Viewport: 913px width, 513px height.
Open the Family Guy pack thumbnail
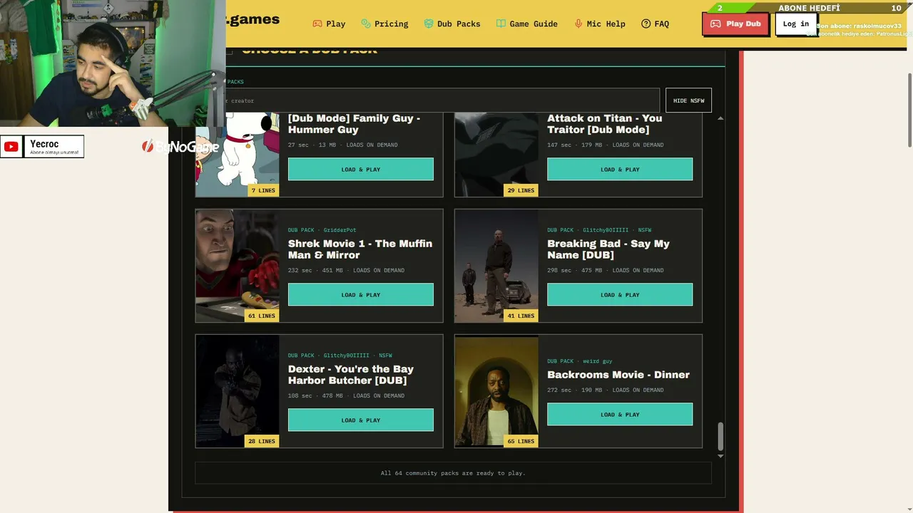point(238,155)
